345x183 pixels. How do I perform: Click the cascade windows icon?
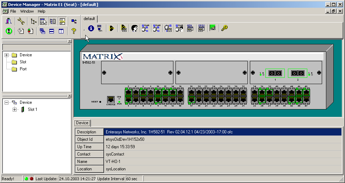click(x=42, y=31)
